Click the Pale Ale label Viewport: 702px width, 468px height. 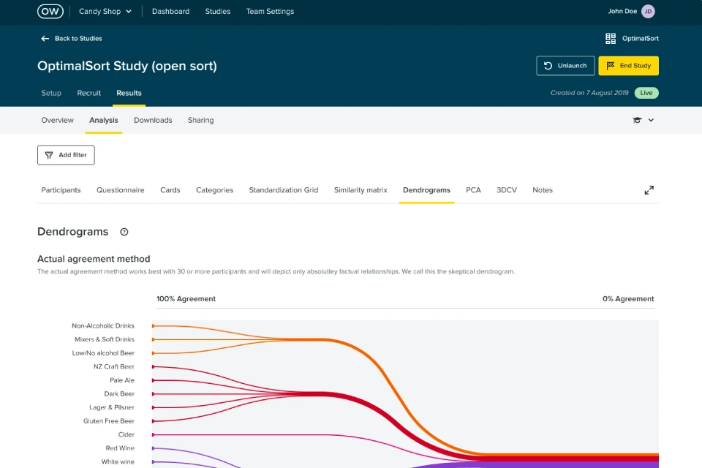coord(122,380)
